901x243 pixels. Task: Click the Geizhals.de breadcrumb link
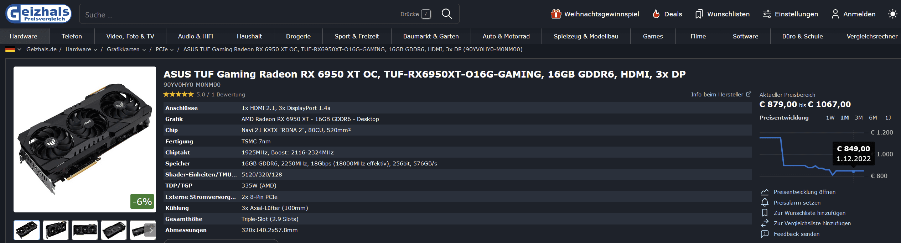point(41,49)
